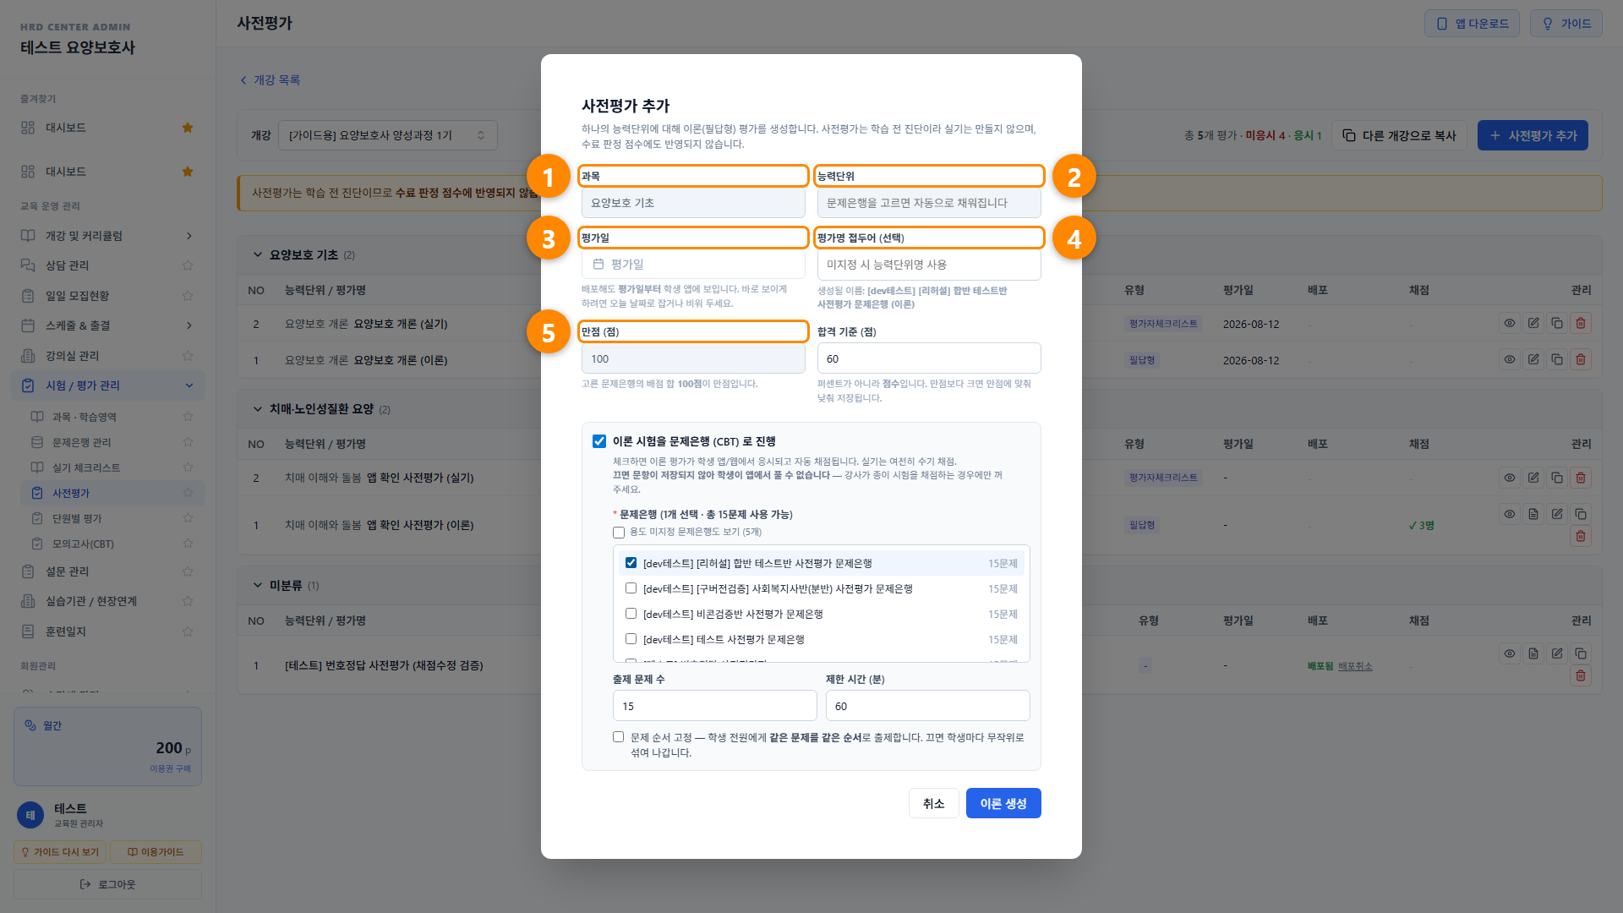Click 합격 기준 (점) input field
Viewport: 1623px width, 913px height.
click(x=929, y=358)
